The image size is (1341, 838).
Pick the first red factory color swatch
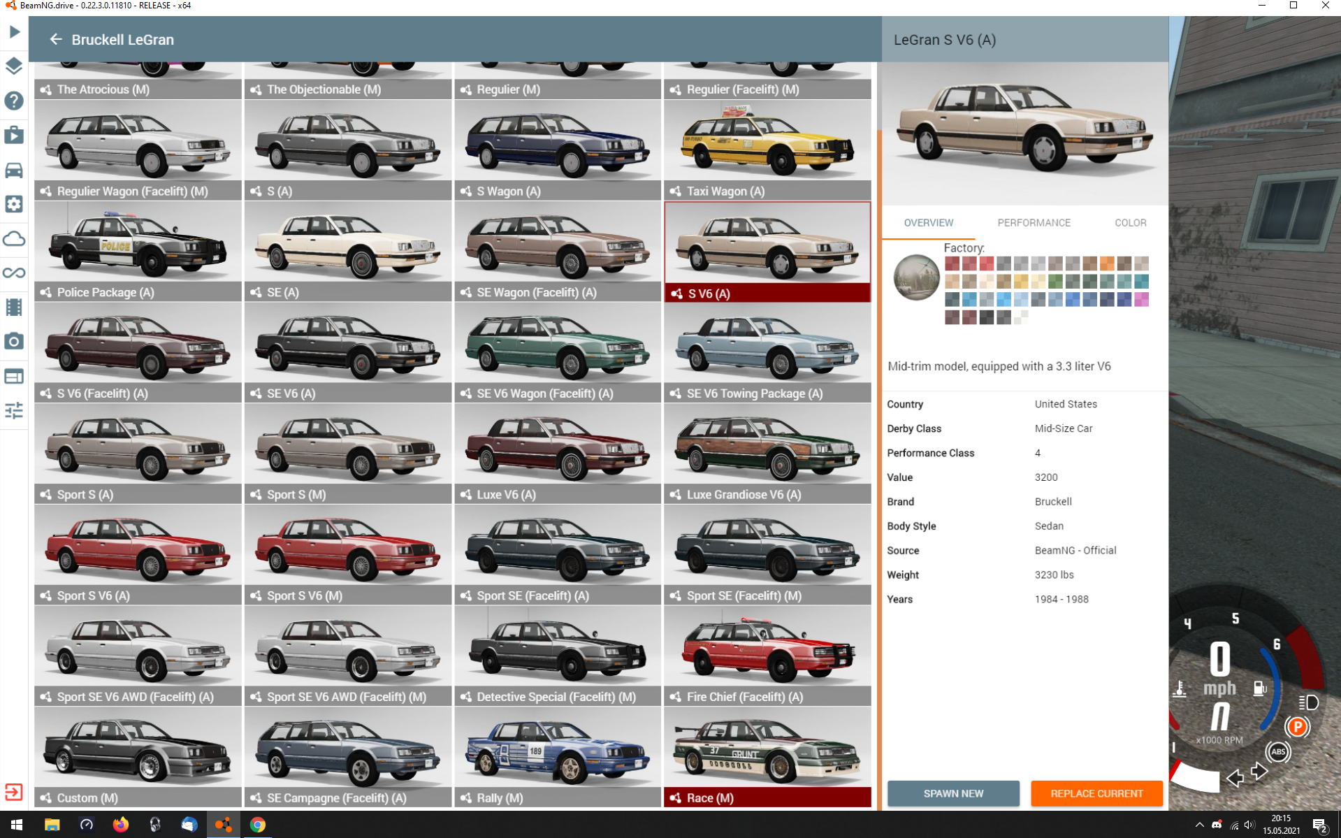(x=952, y=263)
